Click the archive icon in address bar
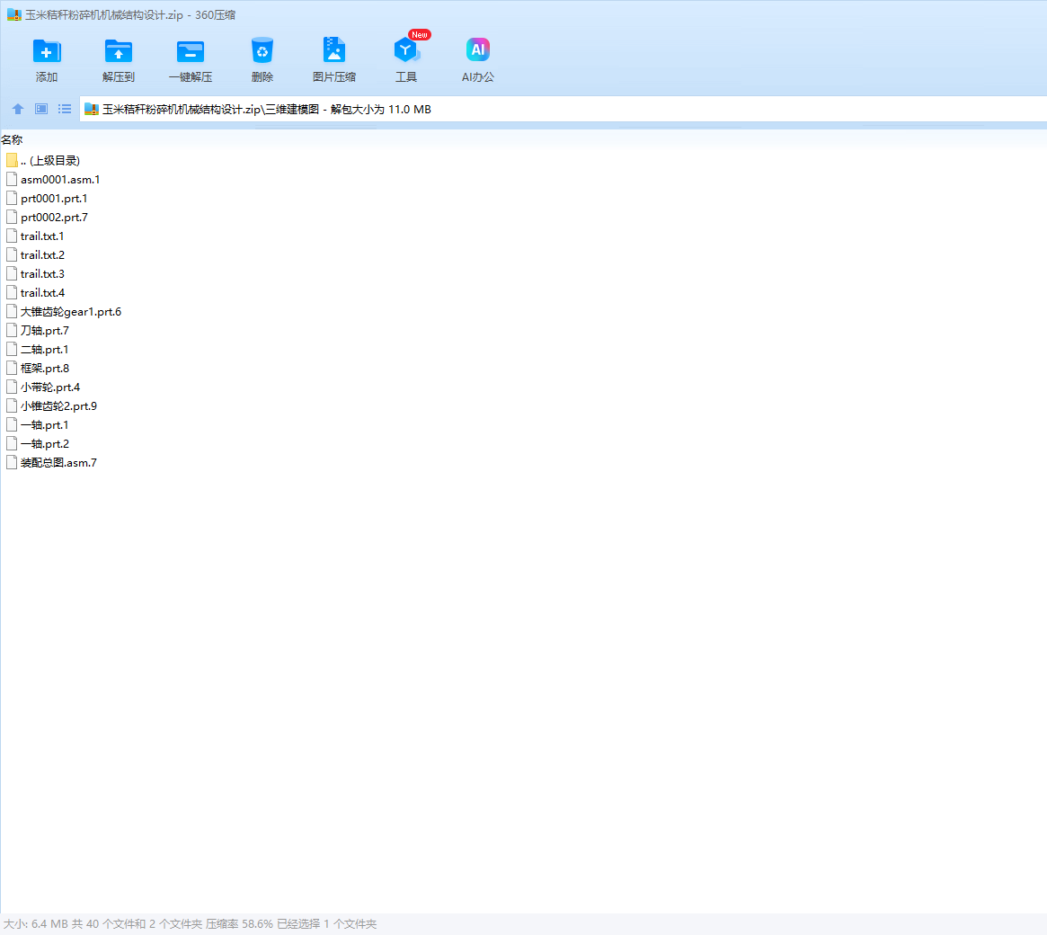Viewport: 1047px width, 935px height. click(x=92, y=109)
